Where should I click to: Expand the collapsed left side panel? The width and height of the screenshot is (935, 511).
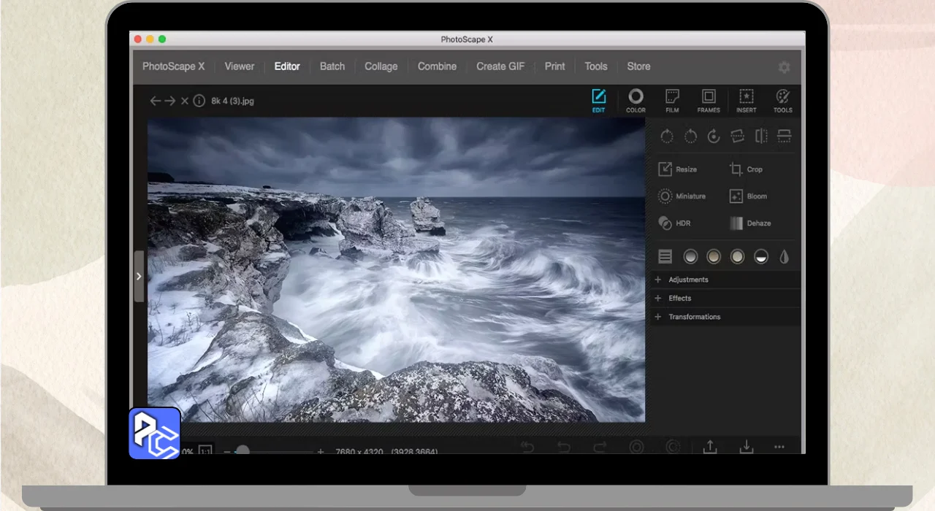click(x=139, y=277)
